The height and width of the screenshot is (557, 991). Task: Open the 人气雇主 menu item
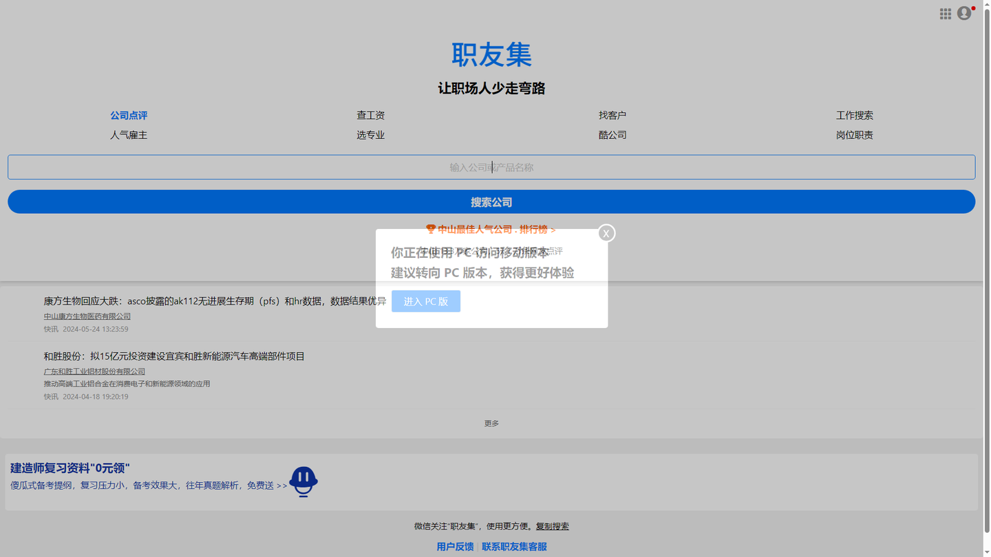click(x=129, y=135)
